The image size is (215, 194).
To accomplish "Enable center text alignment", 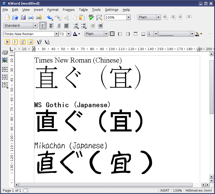I will click(x=51, y=26).
